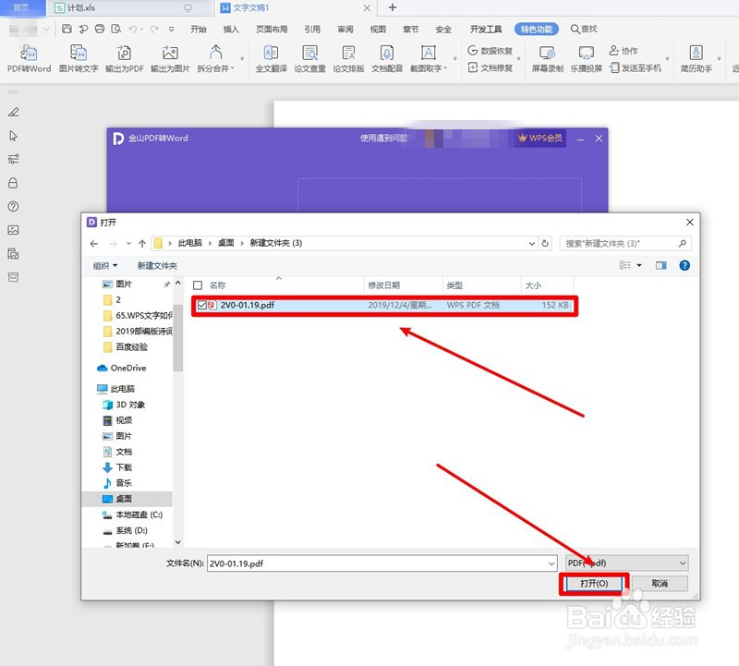Click the print icon in quick access toolbar

click(x=100, y=29)
